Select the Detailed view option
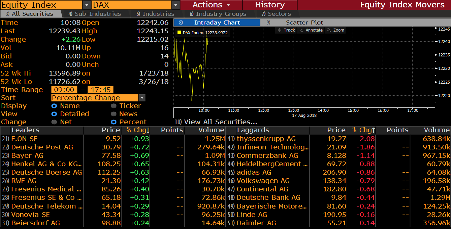451x229 pixels. click(54, 114)
